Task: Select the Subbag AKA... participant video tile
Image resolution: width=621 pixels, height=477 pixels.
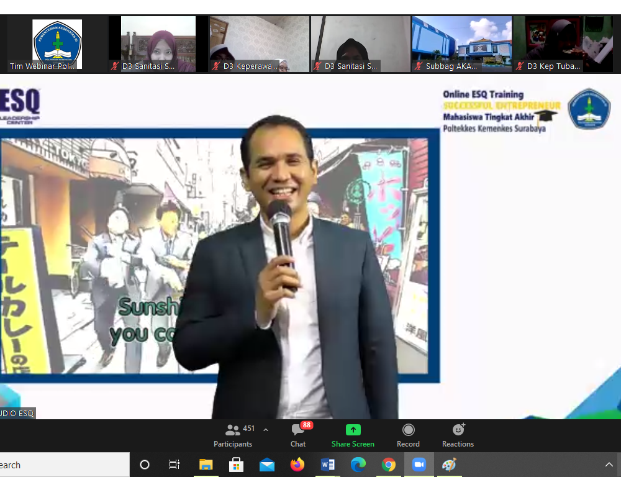Action: 461,44
